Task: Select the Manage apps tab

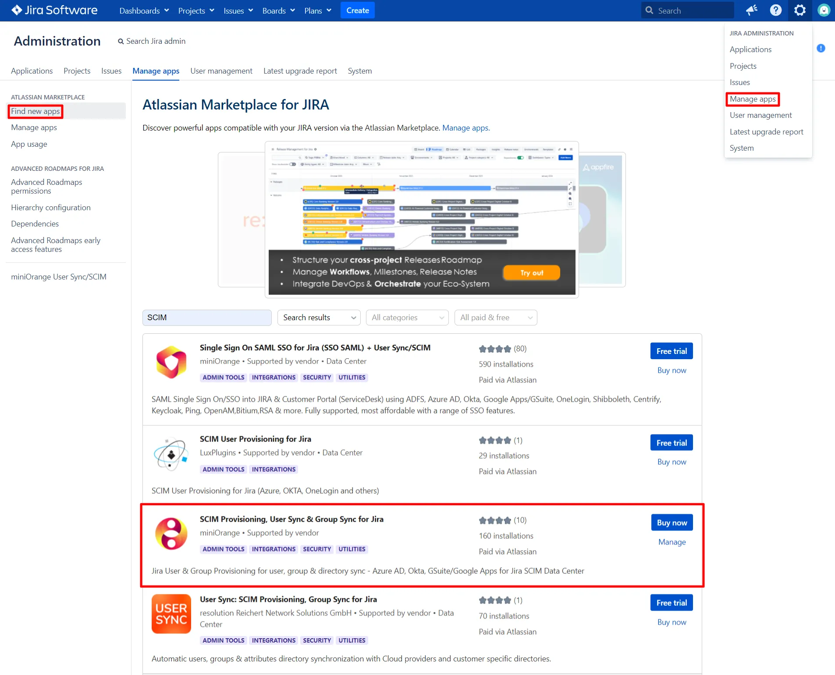Action: 156,71
